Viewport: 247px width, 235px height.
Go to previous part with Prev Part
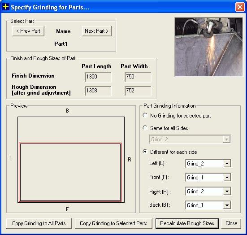point(28,31)
